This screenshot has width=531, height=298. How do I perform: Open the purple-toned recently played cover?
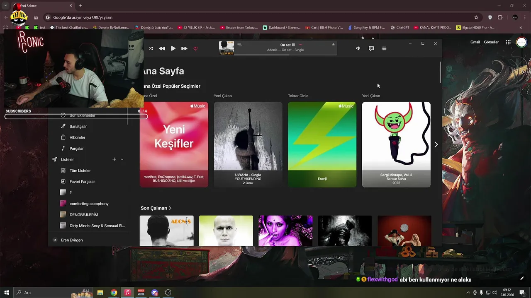click(x=285, y=231)
